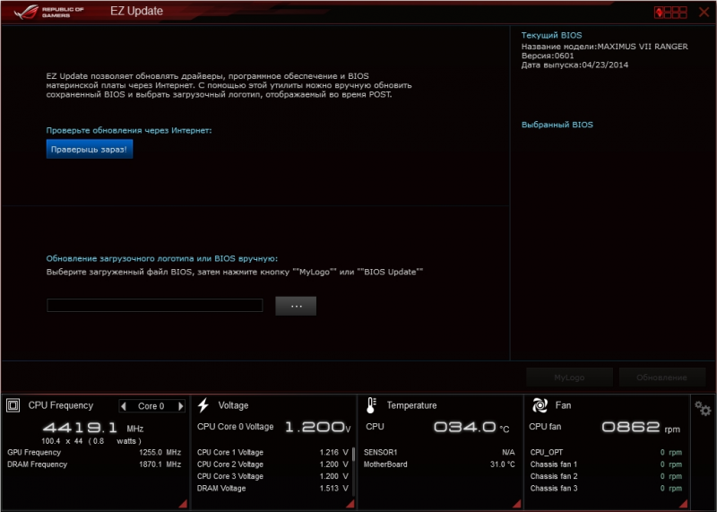Click the Voltage lightning bolt icon

click(x=203, y=405)
